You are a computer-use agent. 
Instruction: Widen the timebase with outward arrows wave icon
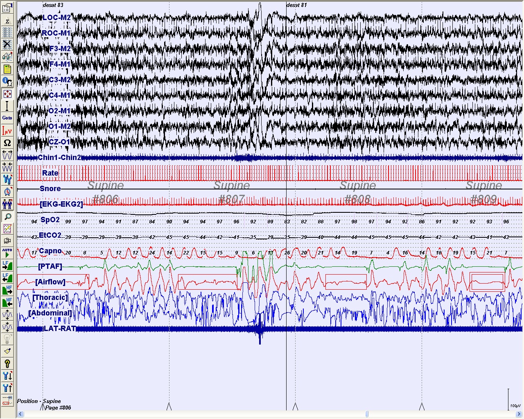pos(7,155)
